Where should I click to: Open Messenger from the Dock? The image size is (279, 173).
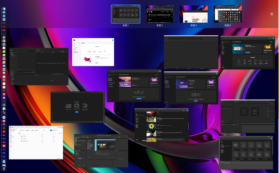click(4, 59)
